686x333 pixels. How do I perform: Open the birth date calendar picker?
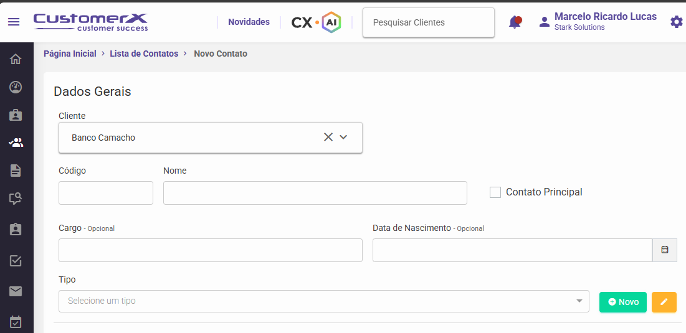[665, 250]
